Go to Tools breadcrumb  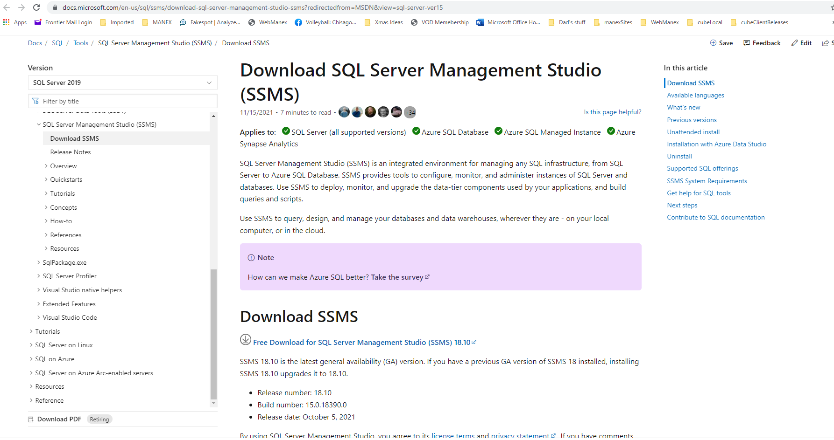(81, 43)
